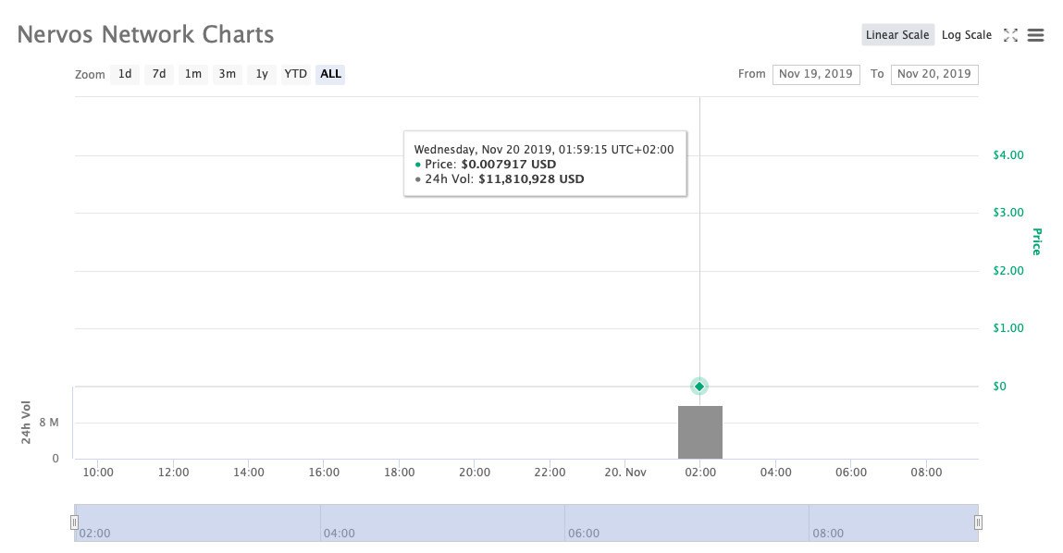Image resolution: width=1063 pixels, height=553 pixels.
Task: Click the gray 24h volume bar
Action: pyautogui.click(x=700, y=433)
